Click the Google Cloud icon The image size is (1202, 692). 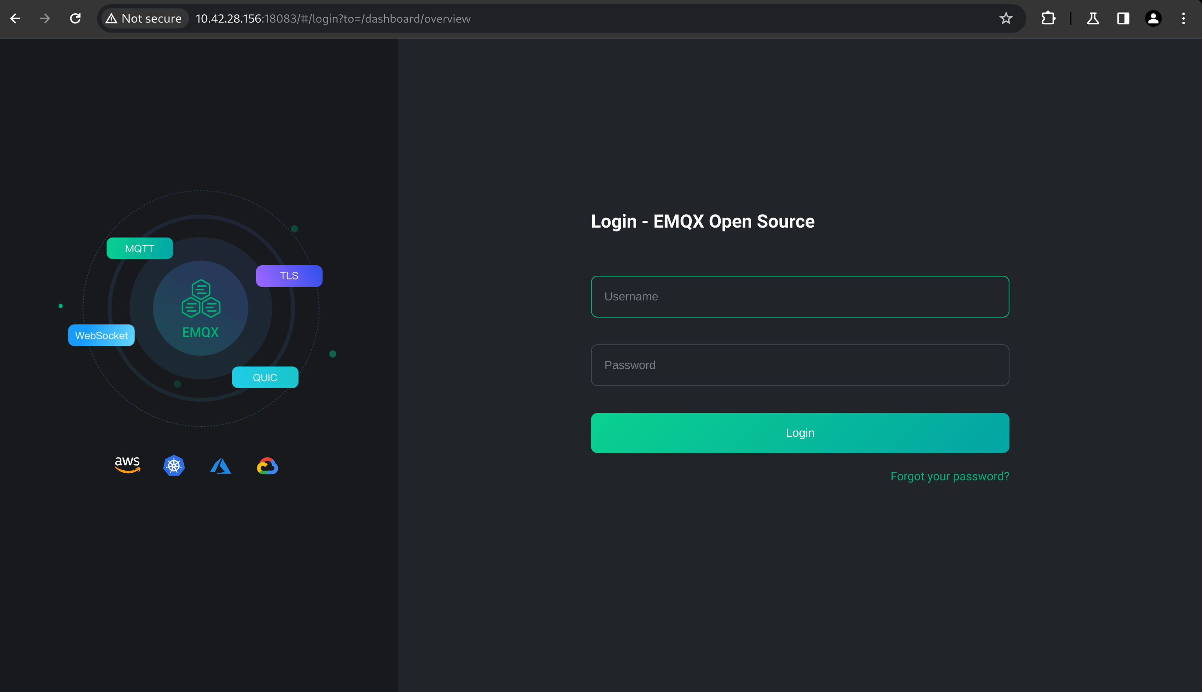click(x=267, y=465)
